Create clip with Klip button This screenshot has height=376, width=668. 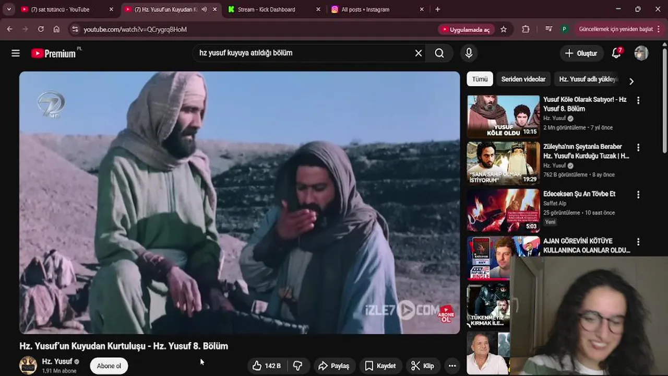(422, 366)
